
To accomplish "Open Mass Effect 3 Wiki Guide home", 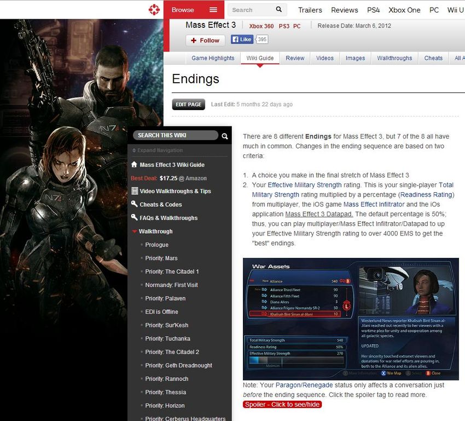I will pos(172,165).
